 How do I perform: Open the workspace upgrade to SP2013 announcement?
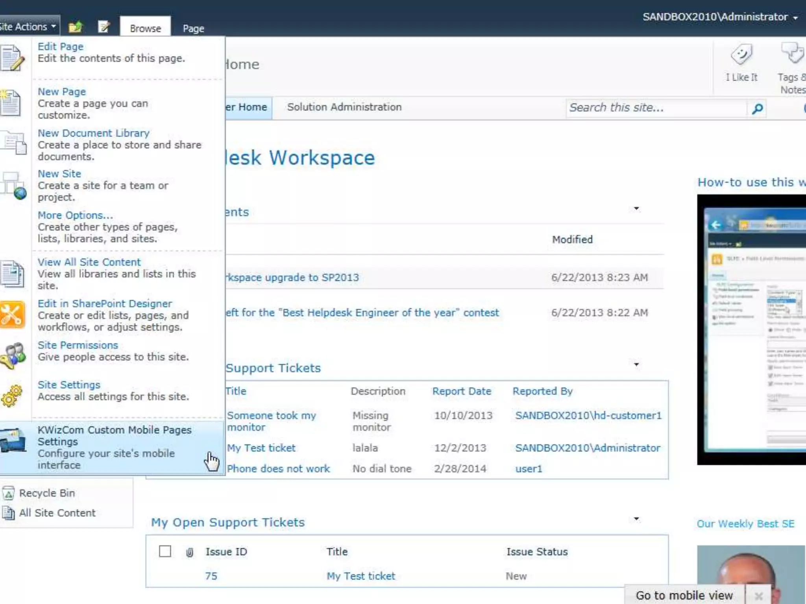292,277
